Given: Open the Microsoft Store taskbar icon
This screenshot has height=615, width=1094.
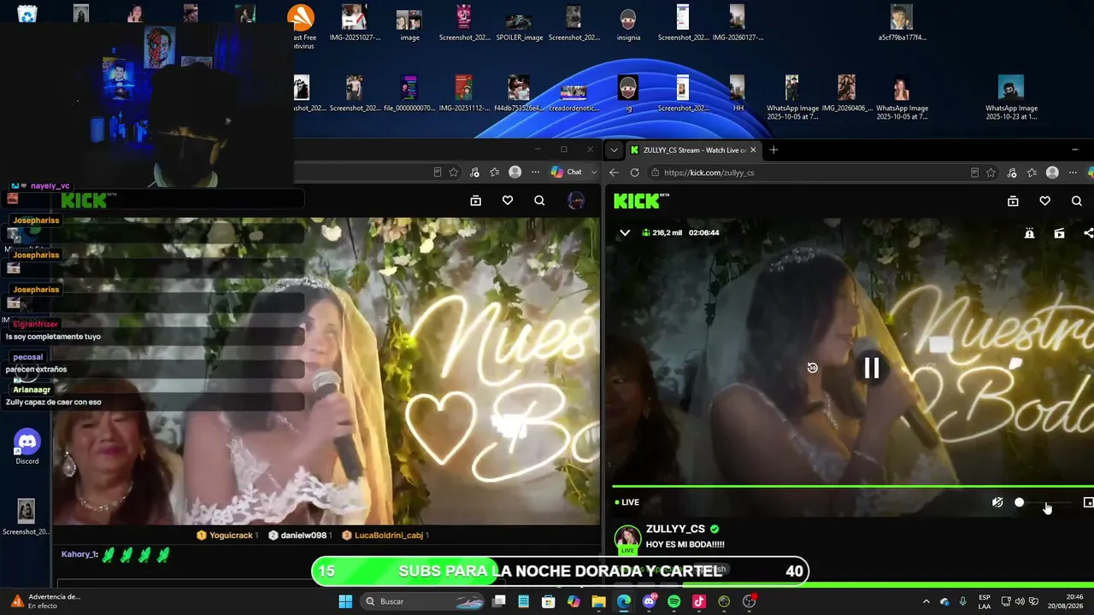Looking at the screenshot, I should coord(549,601).
